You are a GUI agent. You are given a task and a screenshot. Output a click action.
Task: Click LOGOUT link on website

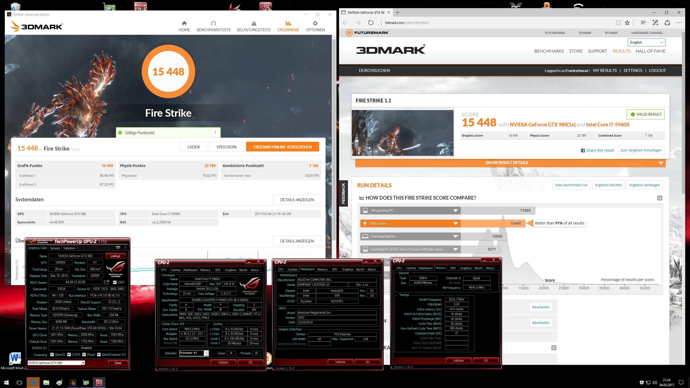point(657,70)
